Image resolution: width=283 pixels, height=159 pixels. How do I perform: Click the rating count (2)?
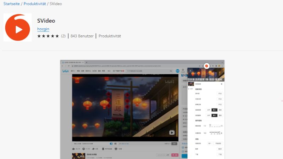(63, 36)
